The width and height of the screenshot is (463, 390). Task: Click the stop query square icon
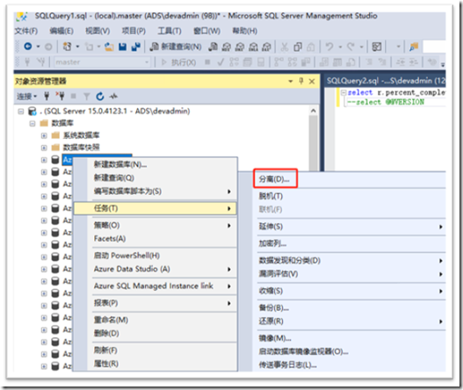pos(207,62)
